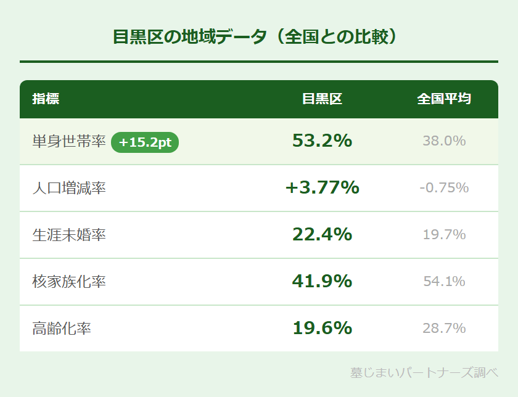Screen dimensions: 518x397
Task: Click the 単身世帯率 row label
Action: pos(69,142)
